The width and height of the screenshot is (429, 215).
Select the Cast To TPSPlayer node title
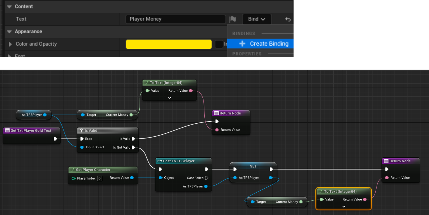179,161
